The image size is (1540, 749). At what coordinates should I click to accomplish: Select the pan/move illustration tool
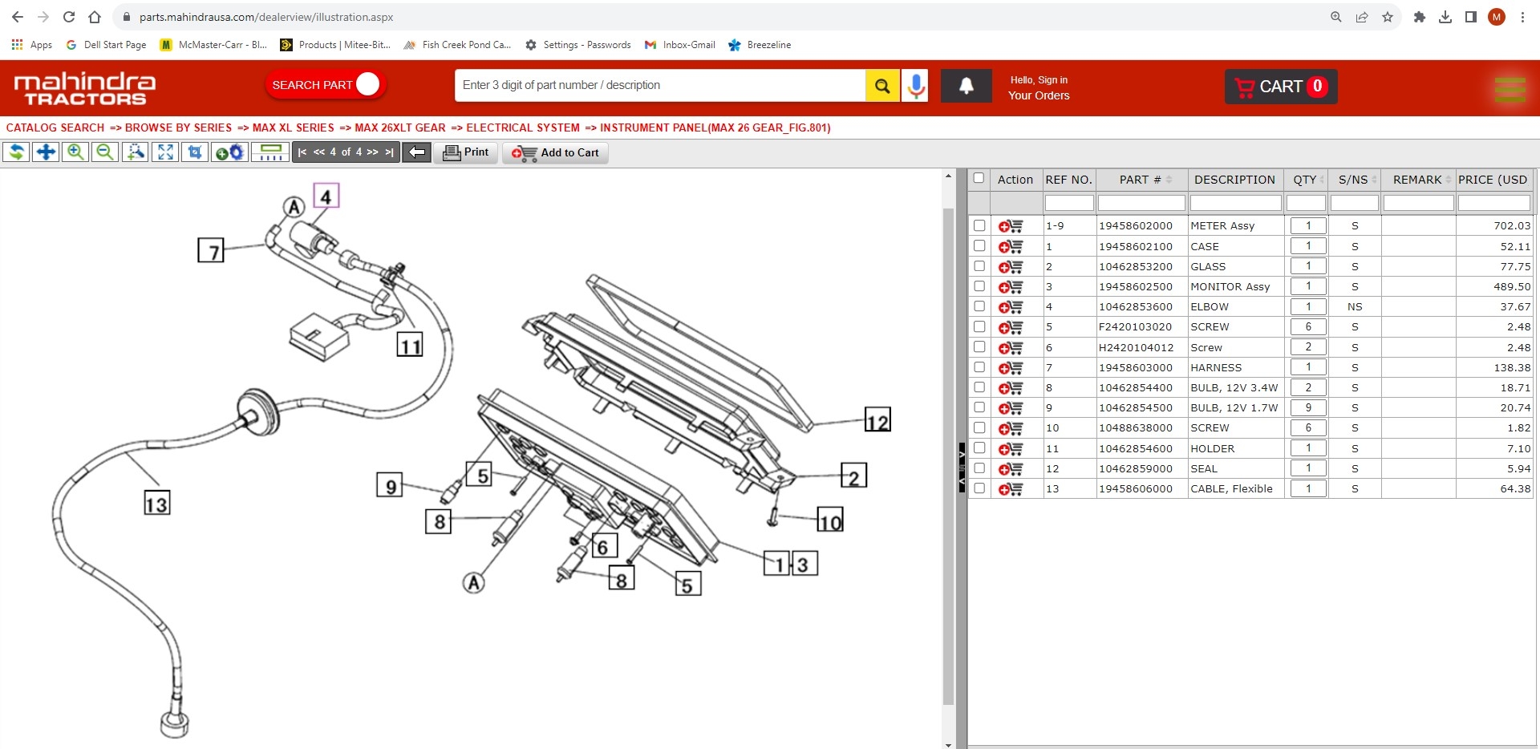tap(46, 152)
